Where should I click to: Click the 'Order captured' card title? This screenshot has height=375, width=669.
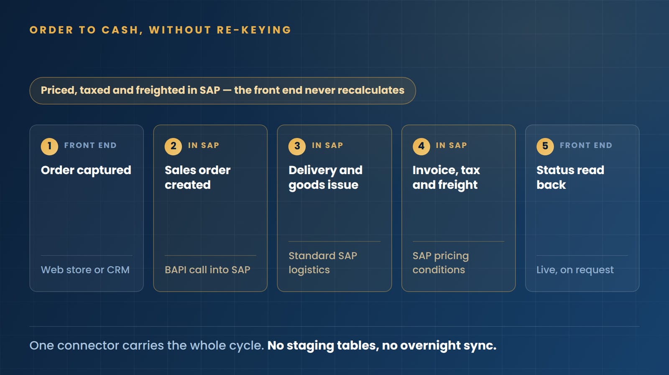click(86, 170)
